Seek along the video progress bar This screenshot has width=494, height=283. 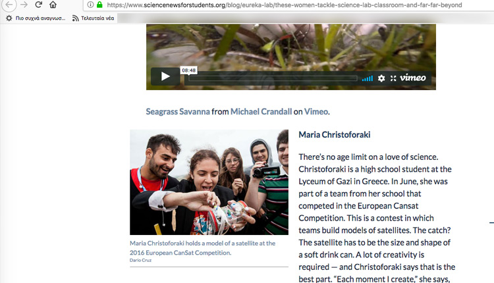tap(273, 78)
